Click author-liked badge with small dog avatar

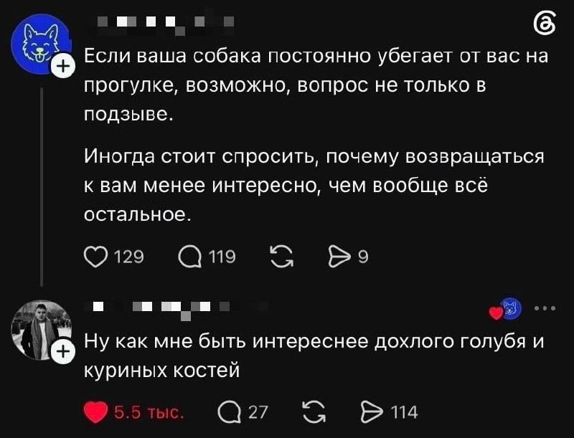click(506, 309)
